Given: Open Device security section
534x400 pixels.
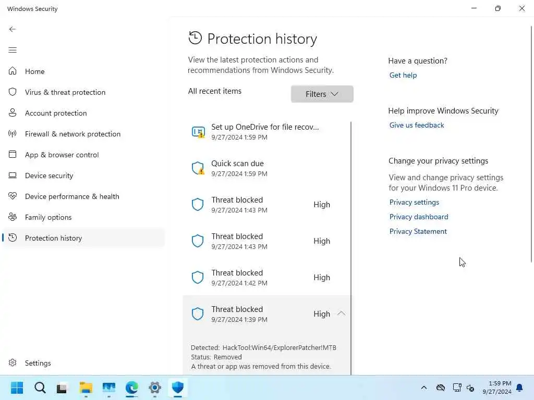Looking at the screenshot, I should pyautogui.click(x=49, y=176).
